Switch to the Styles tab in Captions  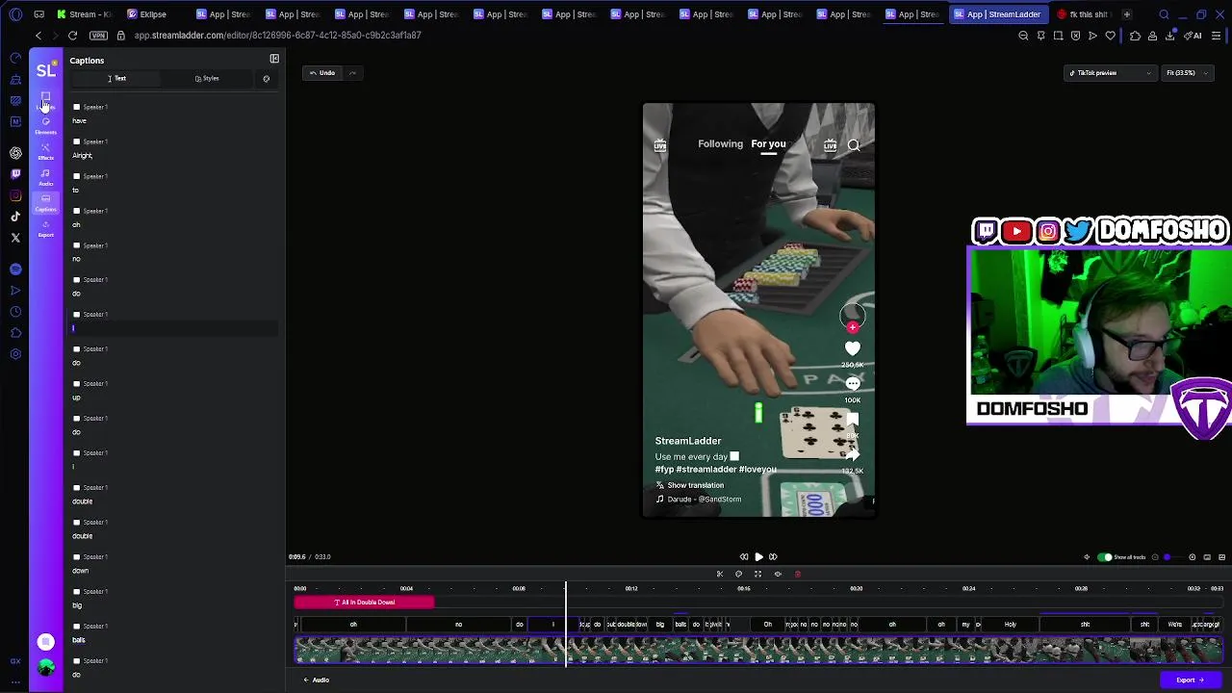click(207, 79)
